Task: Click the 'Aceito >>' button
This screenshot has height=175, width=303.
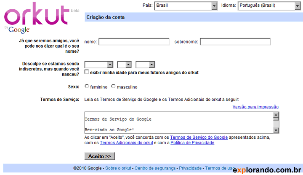Action: (x=99, y=156)
